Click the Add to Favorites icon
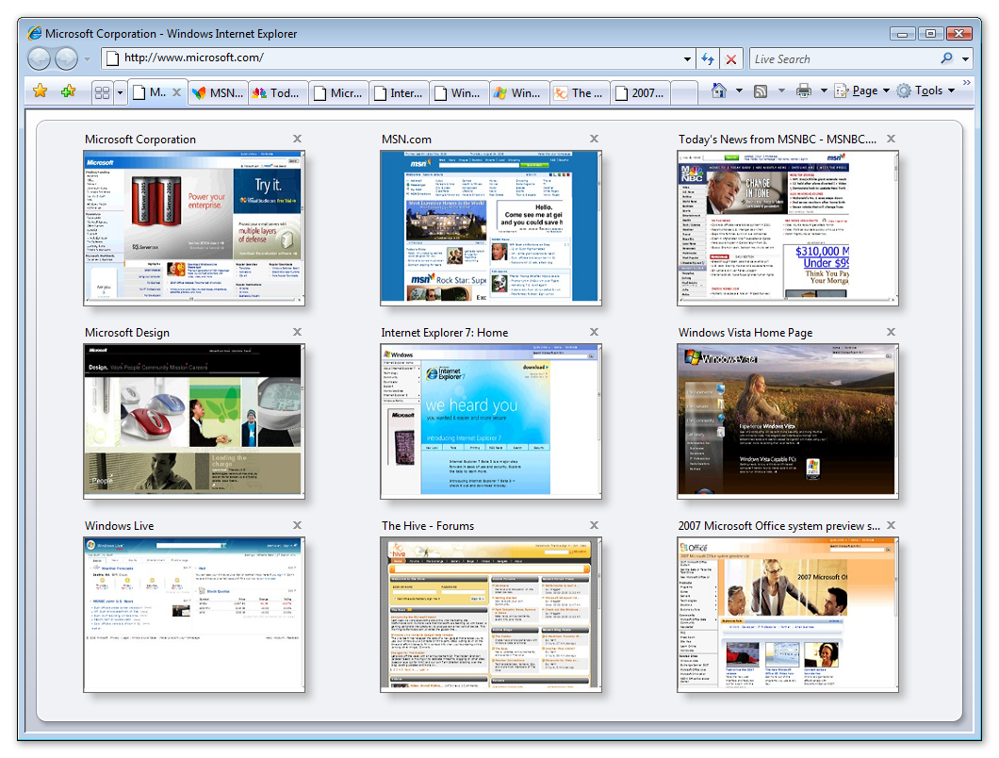 pyautogui.click(x=68, y=91)
